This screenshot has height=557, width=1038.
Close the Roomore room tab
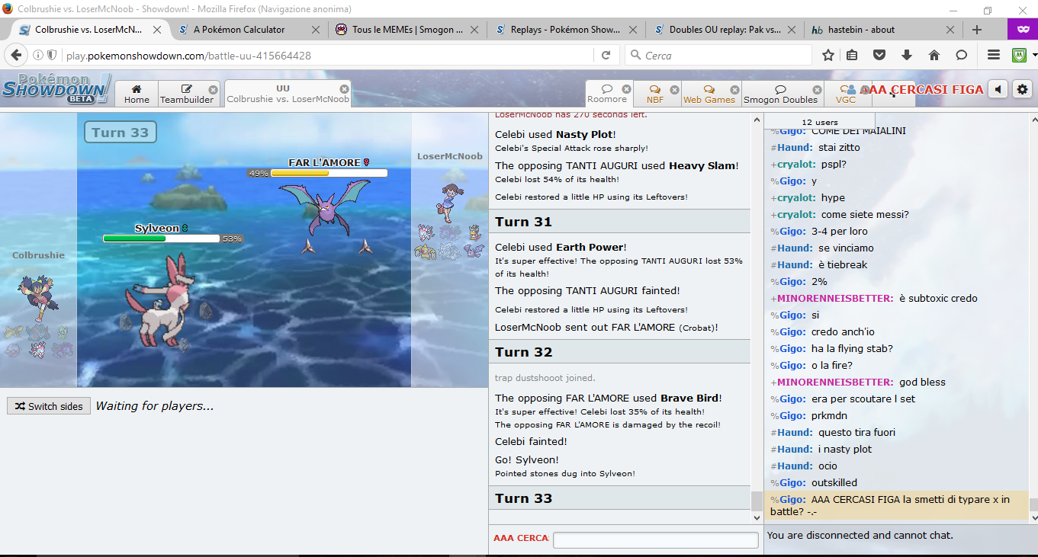pyautogui.click(x=627, y=89)
